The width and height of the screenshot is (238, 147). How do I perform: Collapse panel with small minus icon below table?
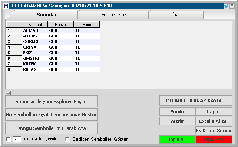pos(8,92)
